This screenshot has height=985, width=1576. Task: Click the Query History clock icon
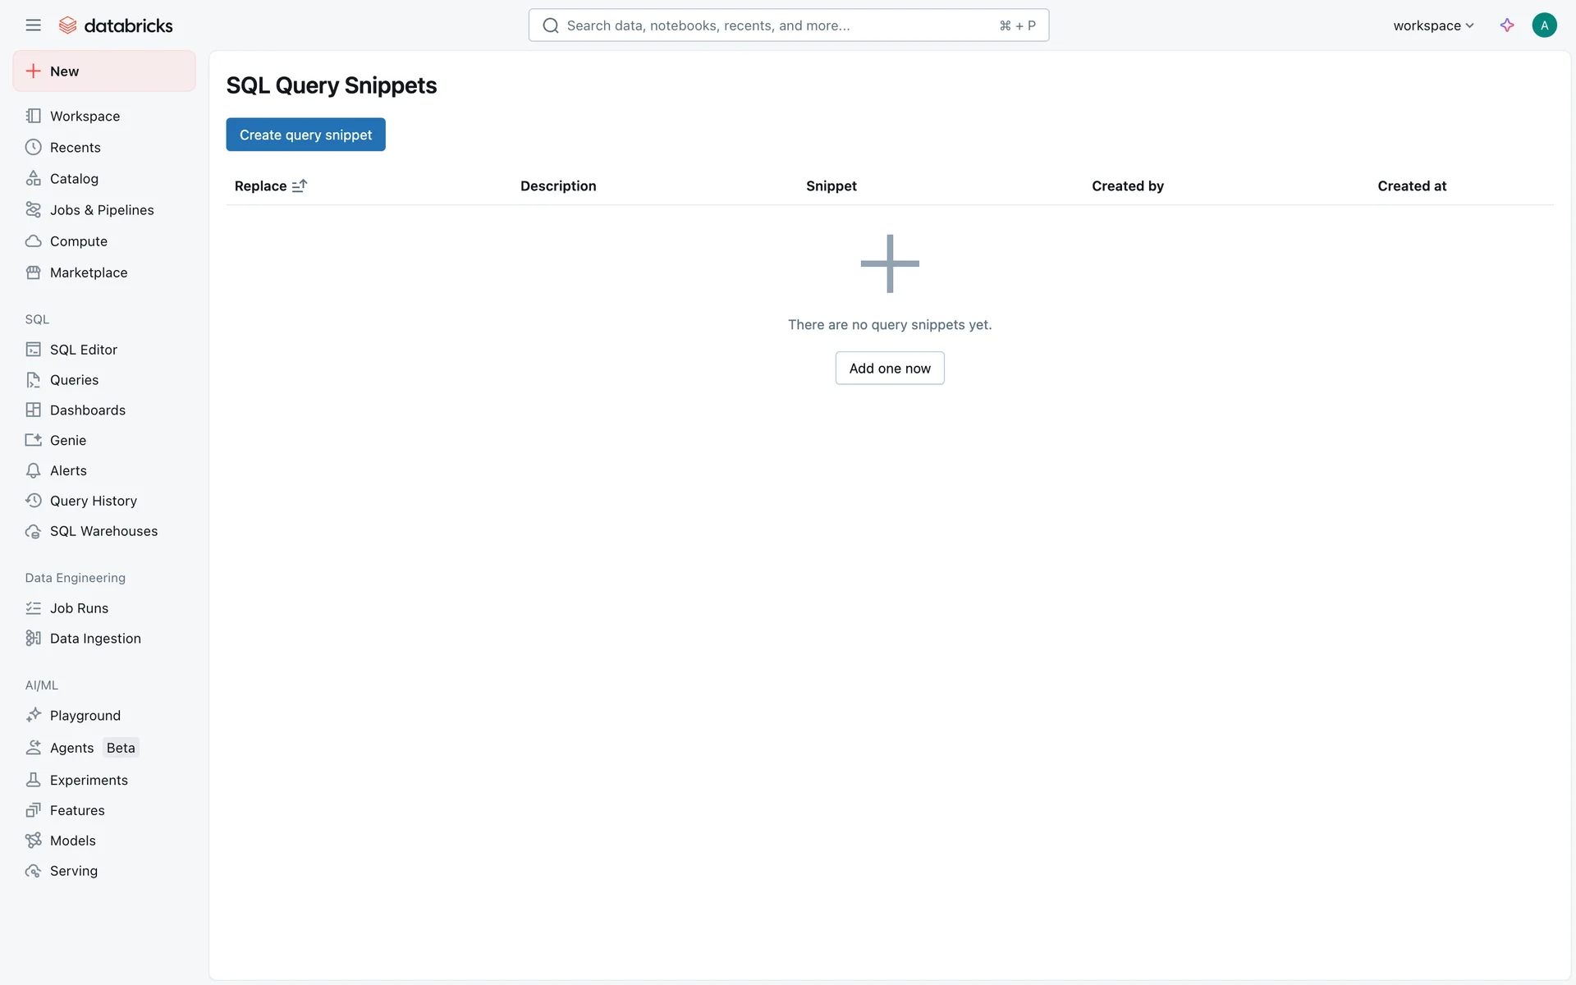(x=33, y=501)
